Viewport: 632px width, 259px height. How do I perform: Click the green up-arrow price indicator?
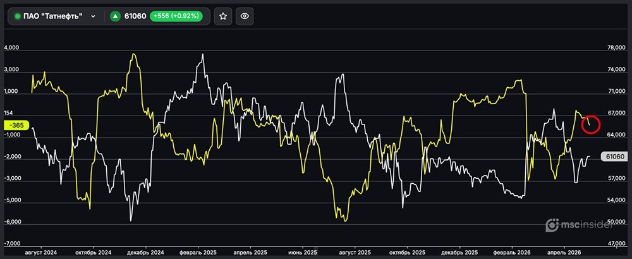tap(115, 17)
